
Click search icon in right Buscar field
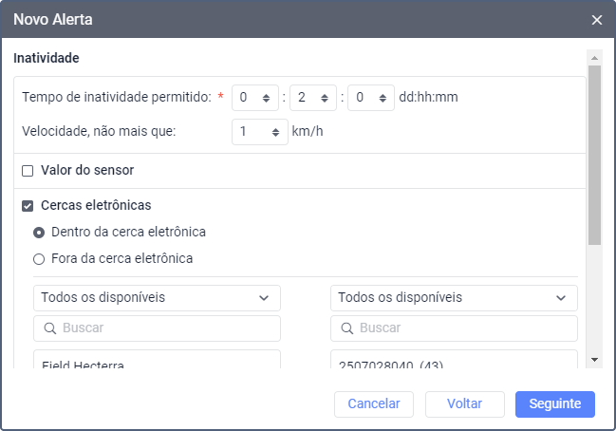[345, 328]
